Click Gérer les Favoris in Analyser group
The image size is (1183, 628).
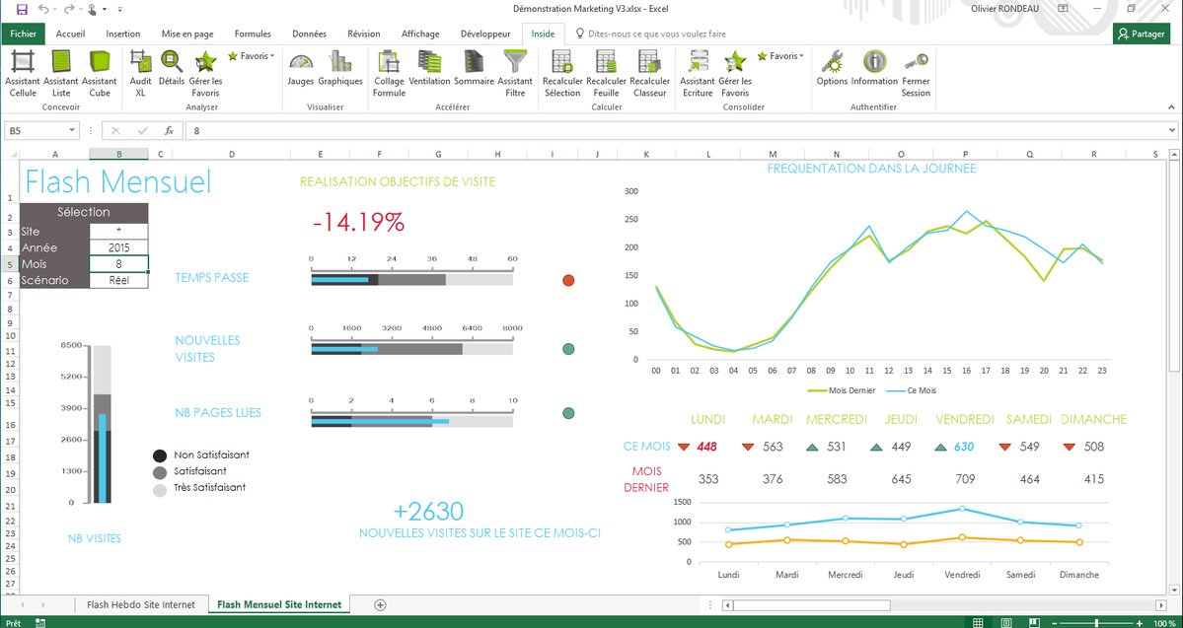205,73
